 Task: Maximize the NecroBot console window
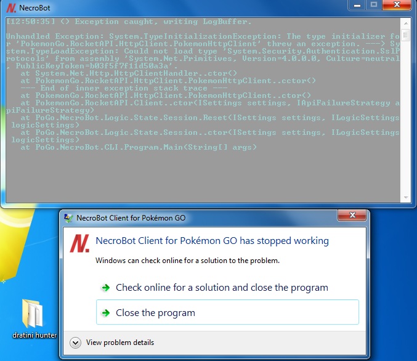(374, 5)
